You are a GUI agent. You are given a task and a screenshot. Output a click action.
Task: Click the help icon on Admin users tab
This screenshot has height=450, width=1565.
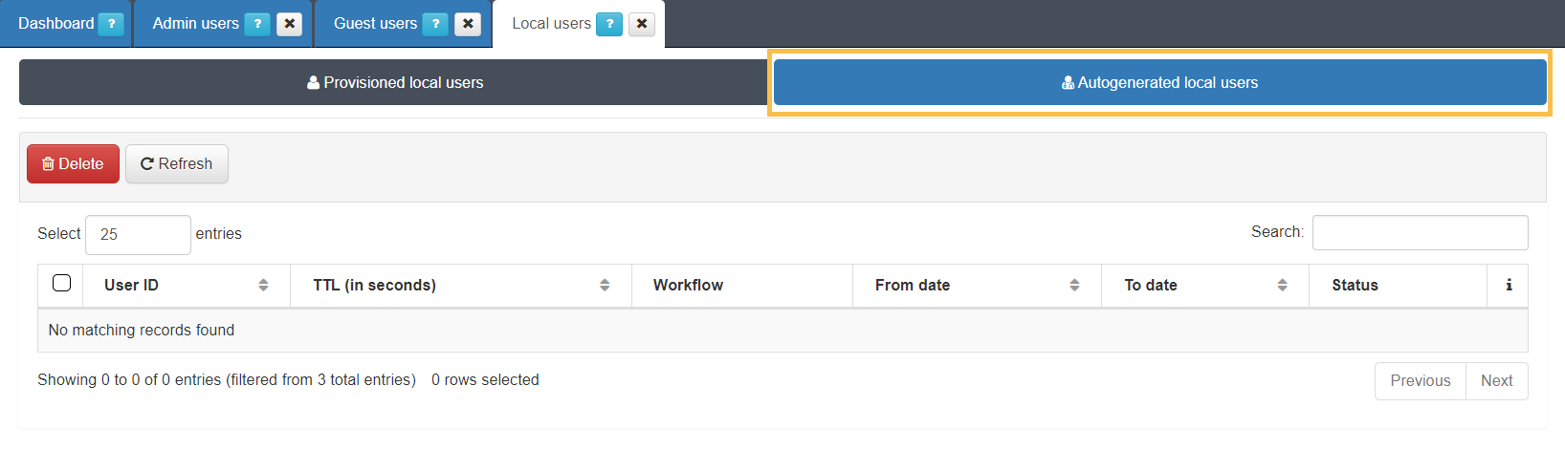coord(257,24)
